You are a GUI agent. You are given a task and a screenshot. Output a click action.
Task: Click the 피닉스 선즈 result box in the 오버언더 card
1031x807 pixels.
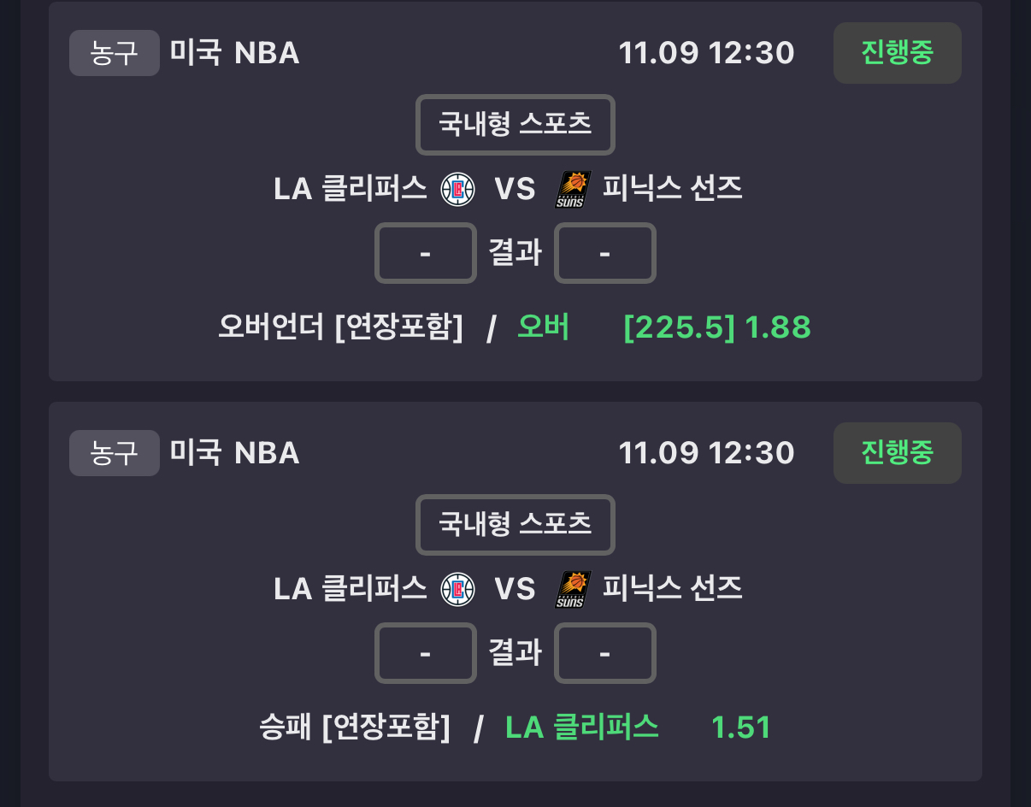[x=605, y=253]
